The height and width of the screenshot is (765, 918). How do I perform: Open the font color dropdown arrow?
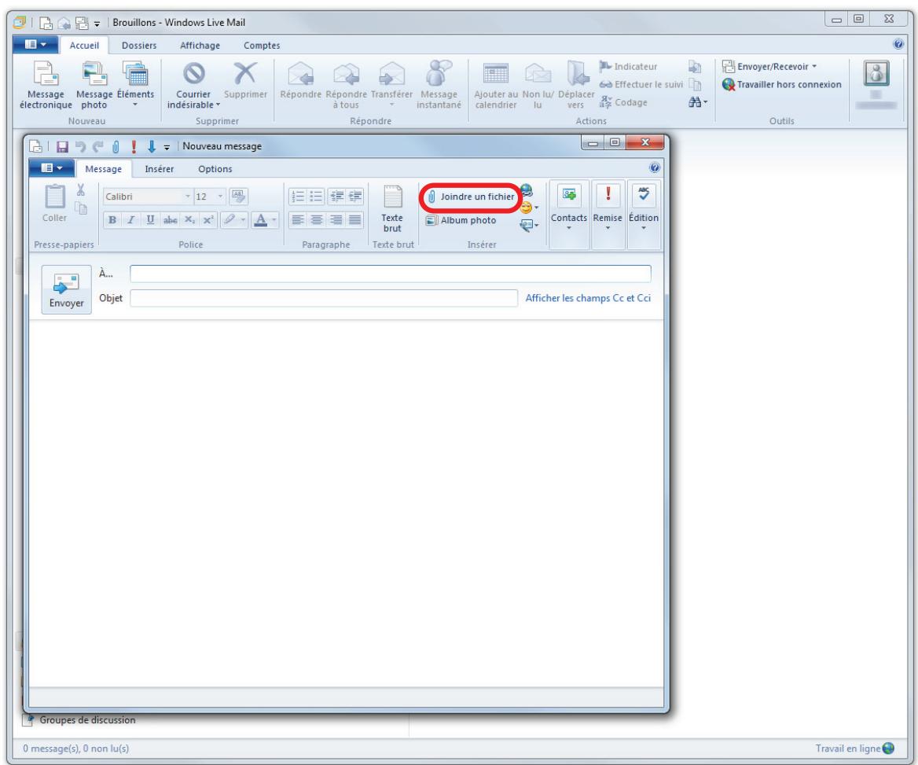pos(274,219)
